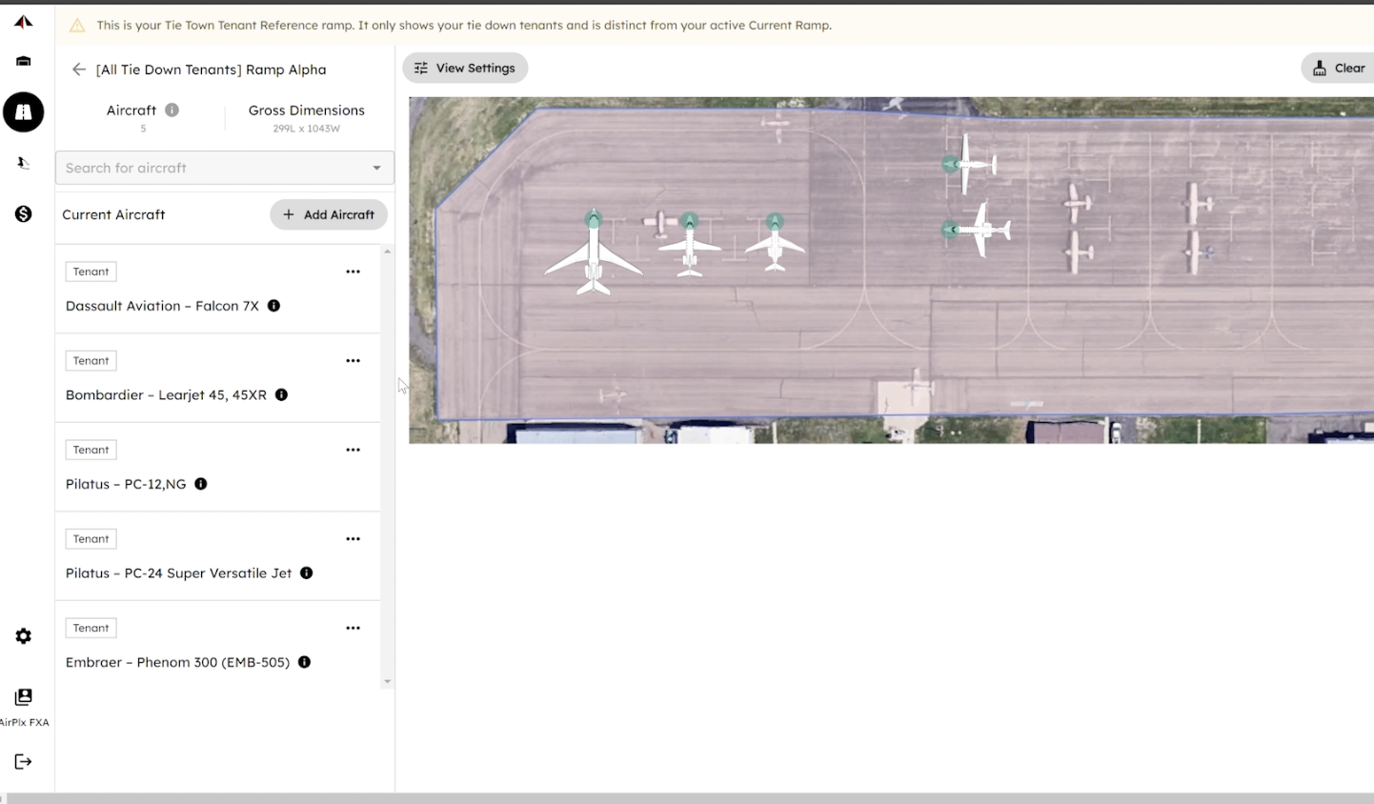Screen dimensions: 1374x804
Task: Open options menu for Bombardier Learjet 45
Action: pyautogui.click(x=354, y=361)
